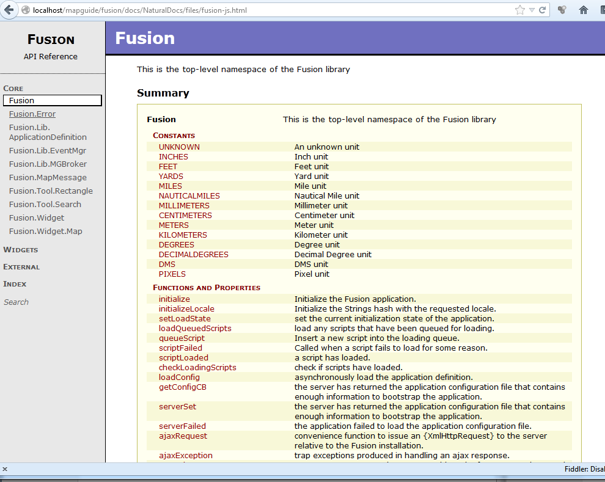The width and height of the screenshot is (605, 482).
Task: Open Fusion.Lib.ApplicationDefinition in sidebar
Action: [48, 133]
